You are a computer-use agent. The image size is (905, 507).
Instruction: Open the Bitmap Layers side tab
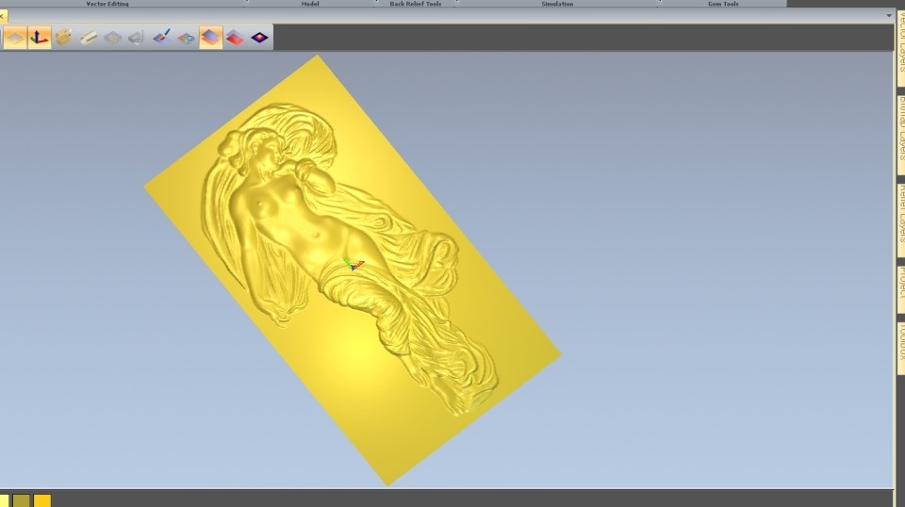pyautogui.click(x=901, y=134)
